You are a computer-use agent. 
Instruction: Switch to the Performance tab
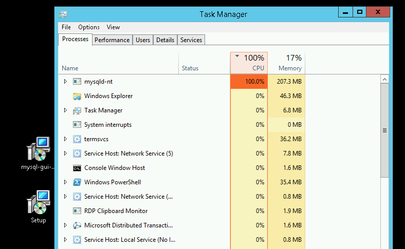click(x=112, y=40)
